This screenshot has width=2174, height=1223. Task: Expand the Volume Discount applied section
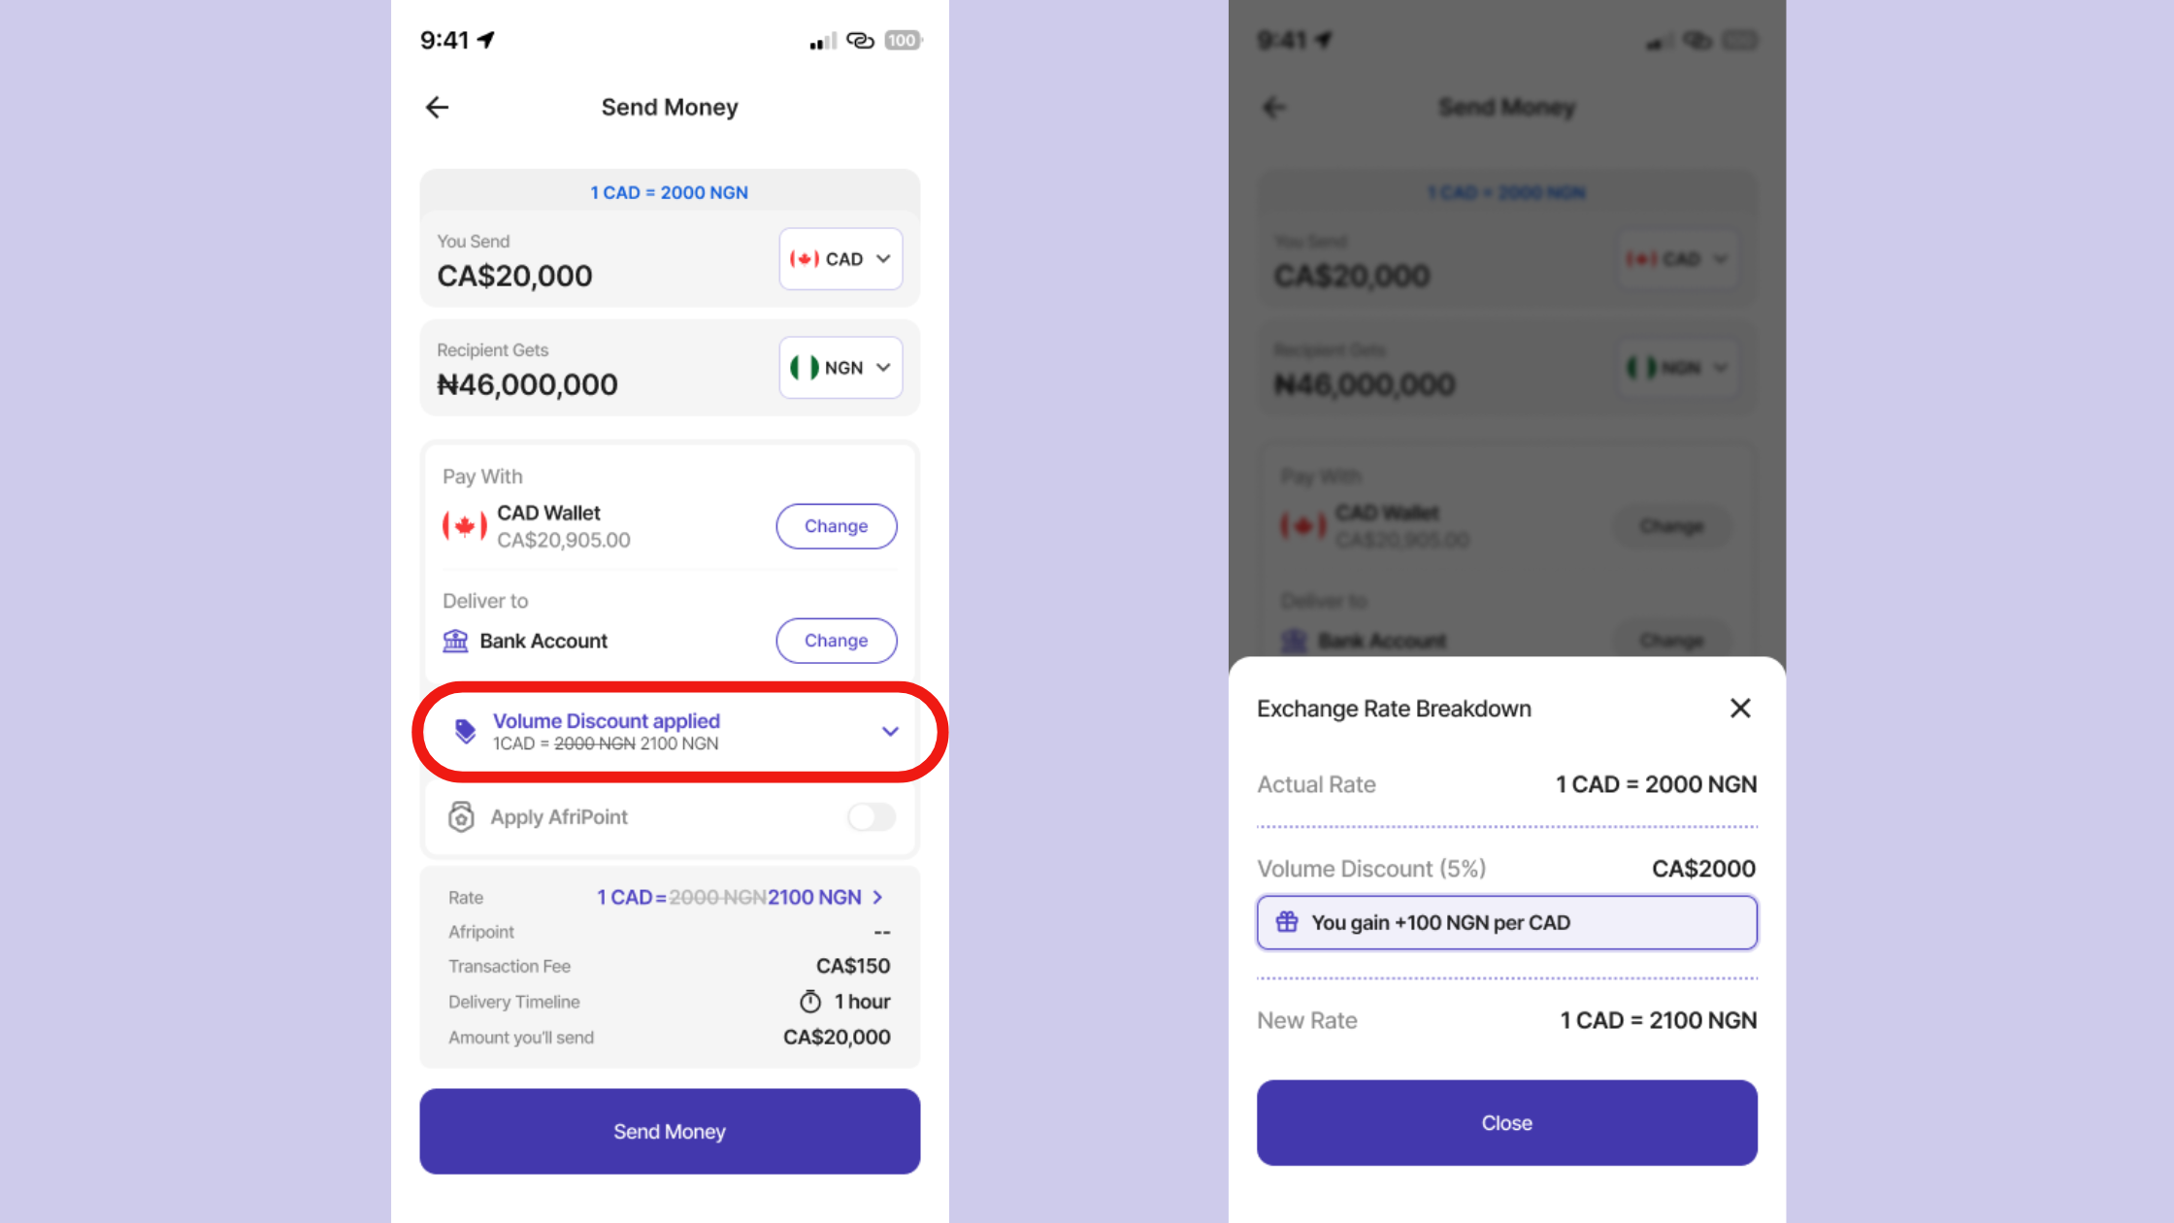click(890, 731)
